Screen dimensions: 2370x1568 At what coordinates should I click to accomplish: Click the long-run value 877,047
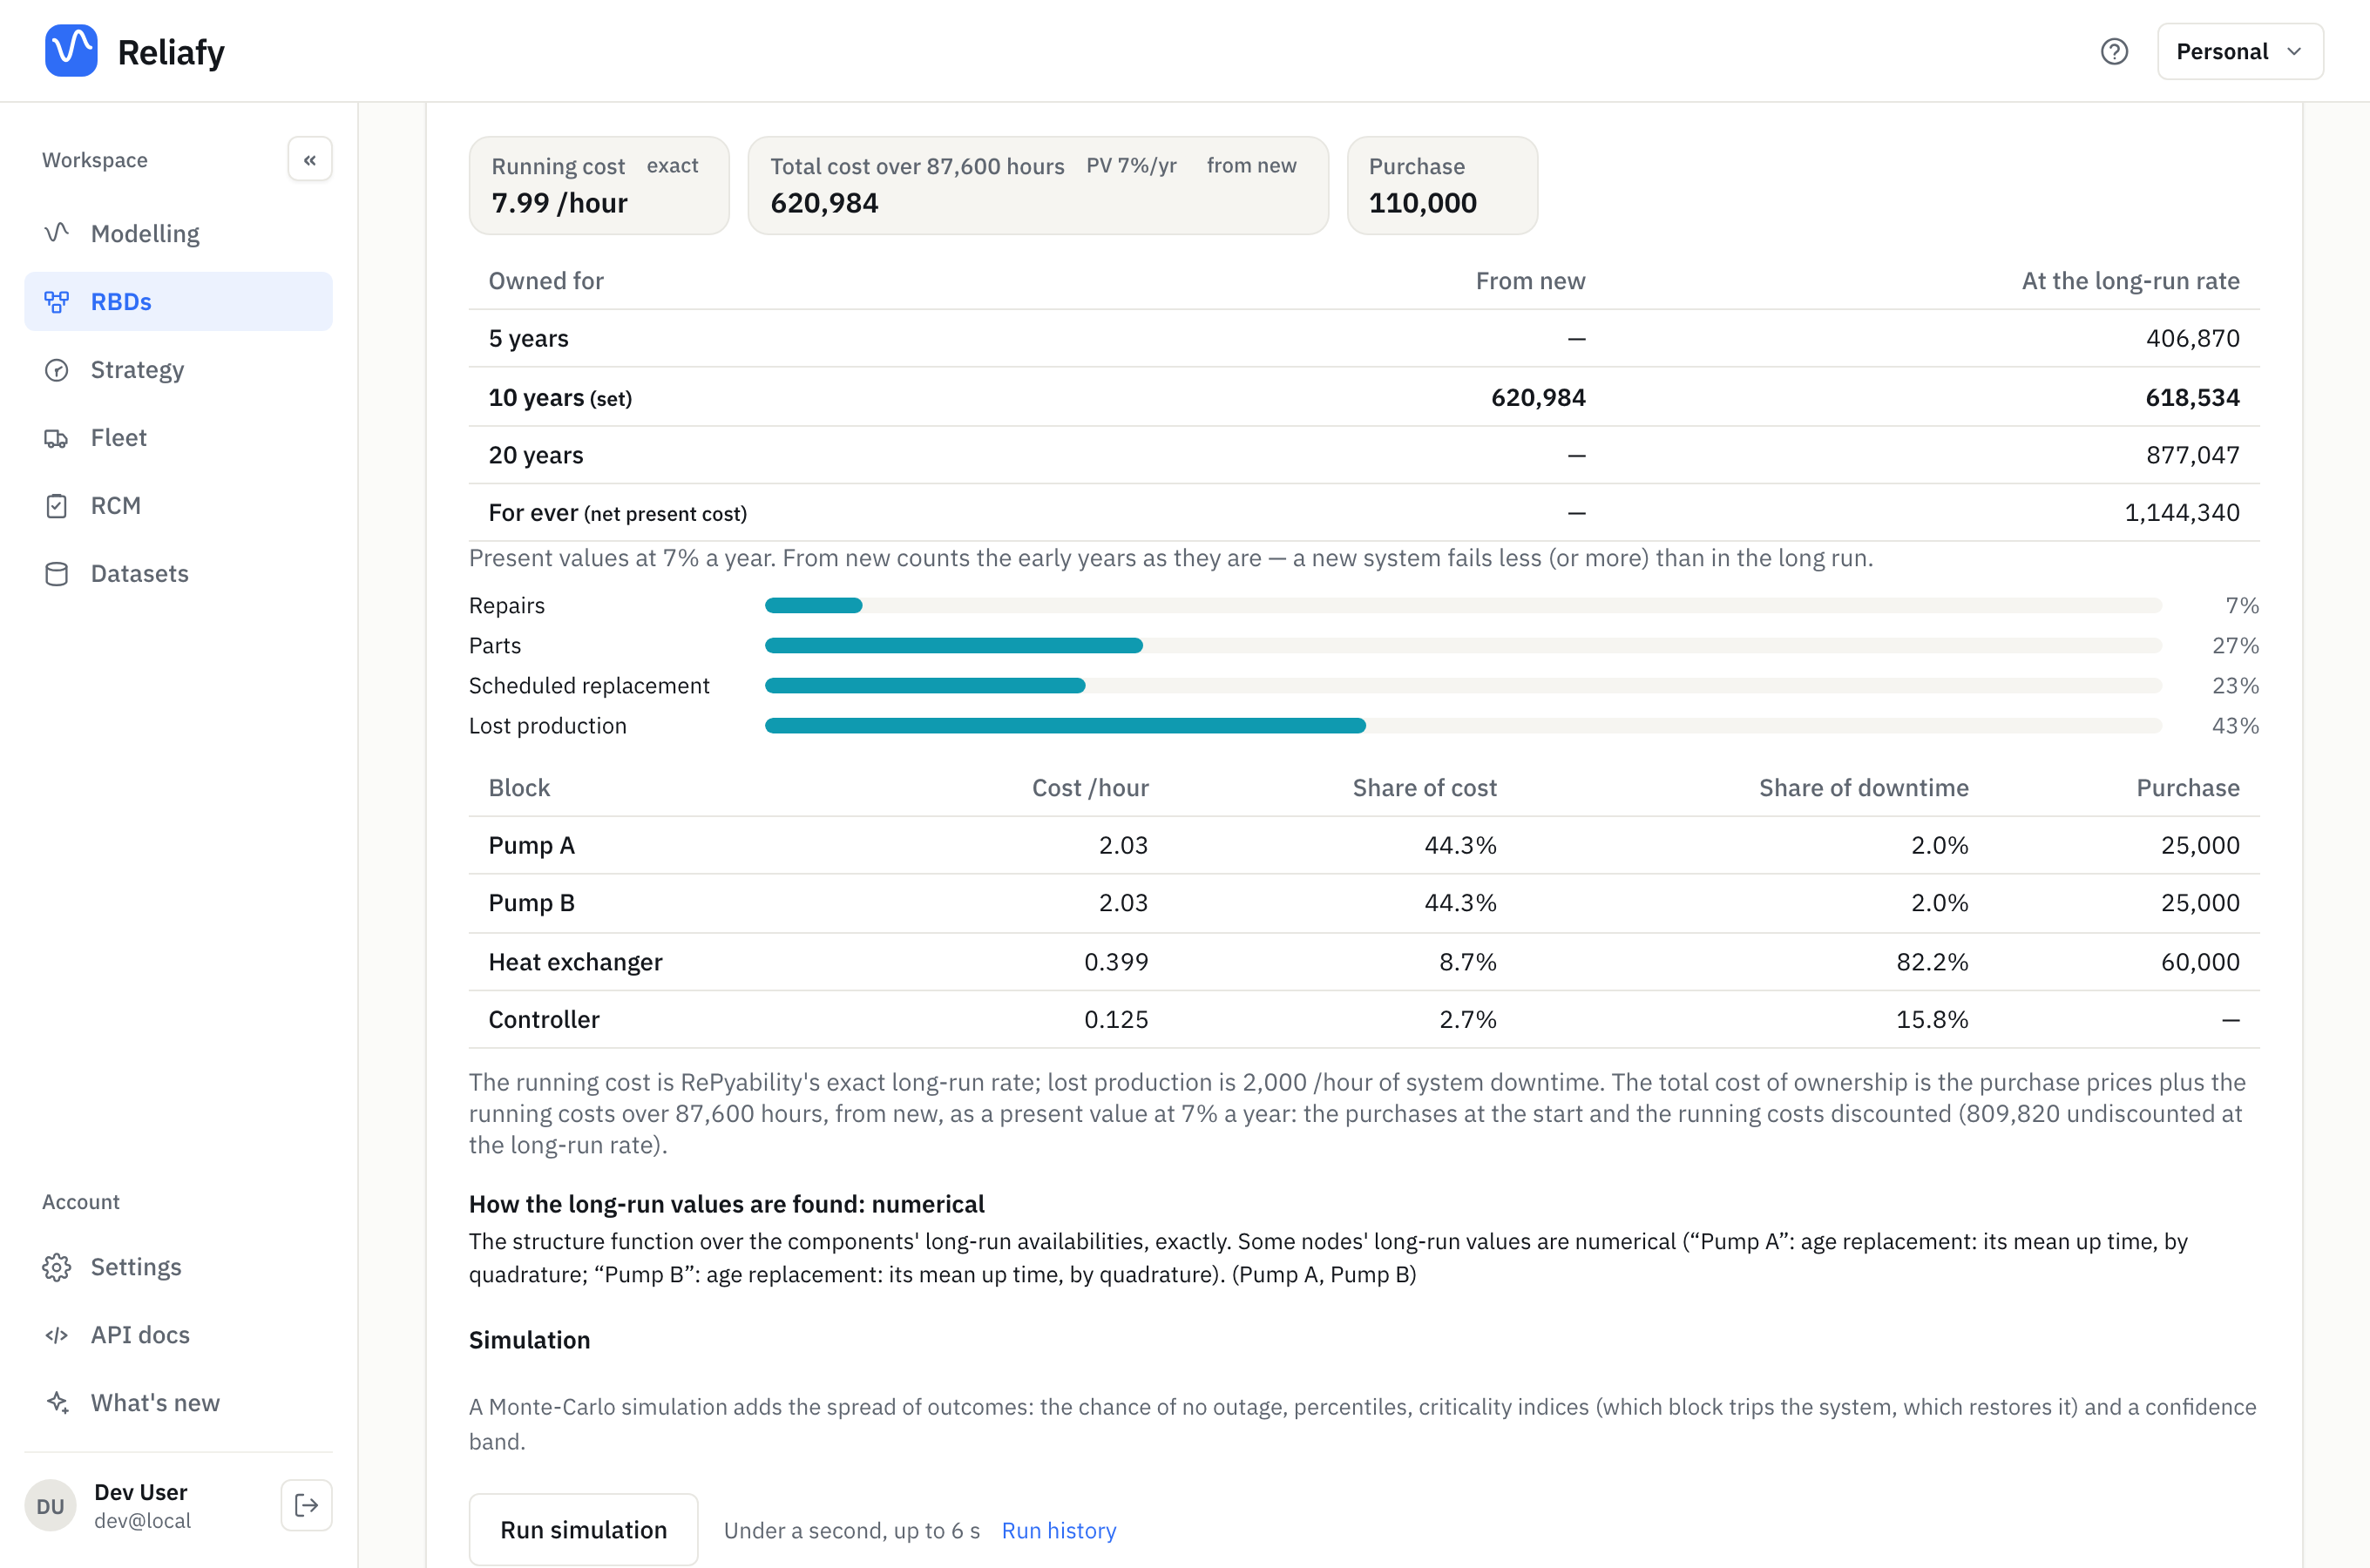tap(2192, 455)
